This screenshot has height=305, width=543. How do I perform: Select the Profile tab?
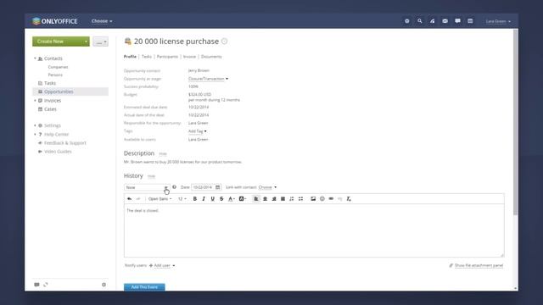[130, 57]
